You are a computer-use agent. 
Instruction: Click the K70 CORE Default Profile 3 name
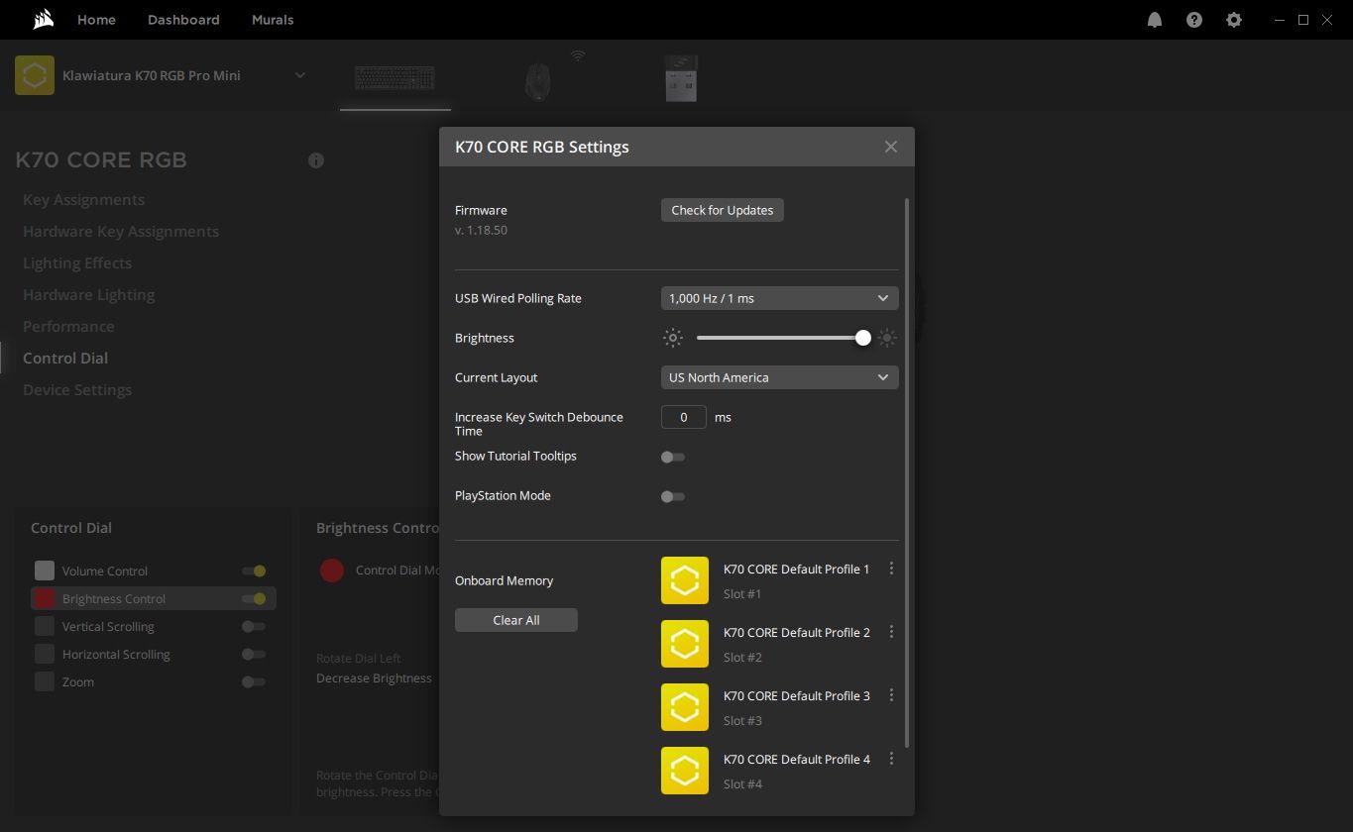[797, 696]
